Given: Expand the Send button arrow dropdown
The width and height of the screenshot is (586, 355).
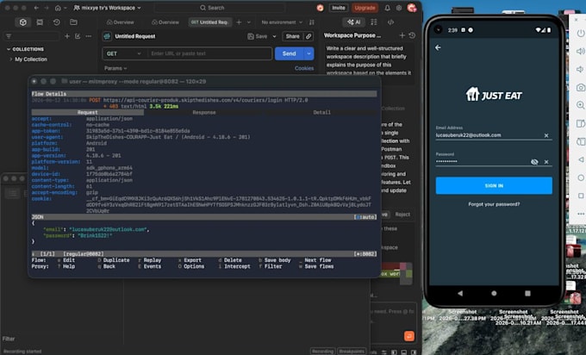Looking at the screenshot, I should coord(309,53).
